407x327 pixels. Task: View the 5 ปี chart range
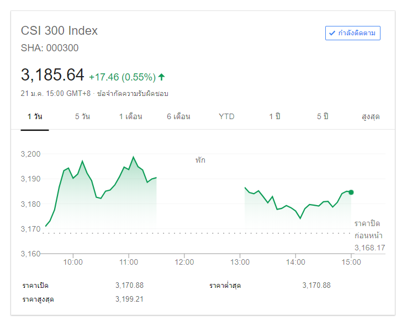tap(323, 116)
